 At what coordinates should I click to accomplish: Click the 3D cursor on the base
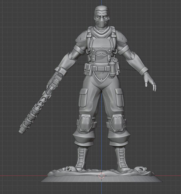(102, 175)
